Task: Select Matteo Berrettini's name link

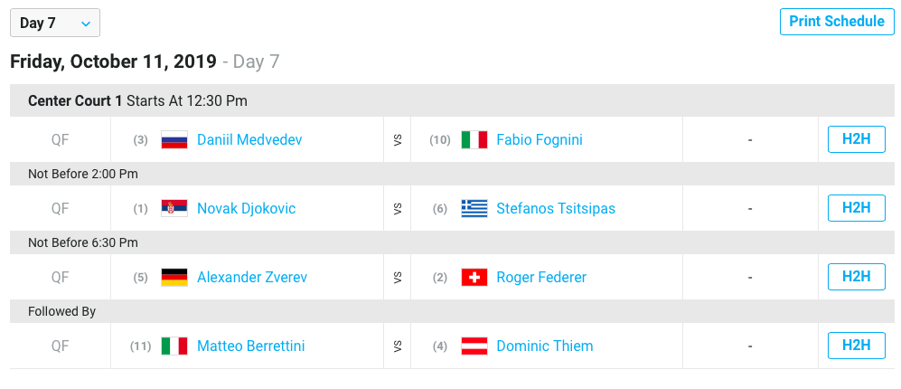Action: (x=251, y=346)
